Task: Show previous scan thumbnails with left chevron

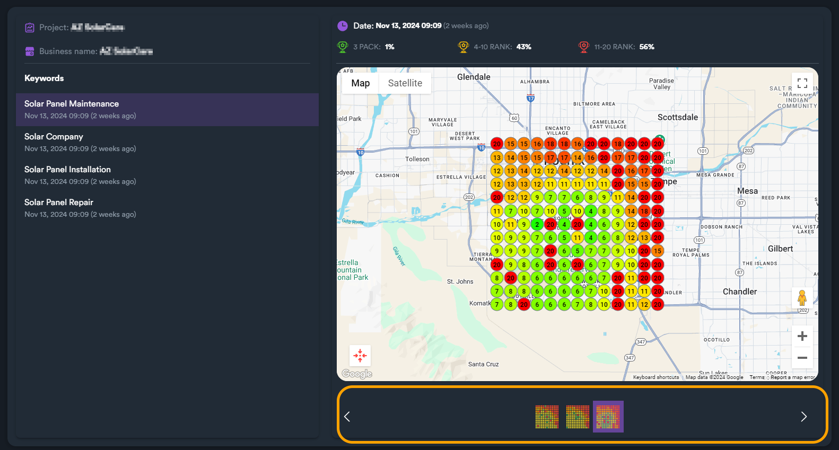Action: pyautogui.click(x=347, y=417)
